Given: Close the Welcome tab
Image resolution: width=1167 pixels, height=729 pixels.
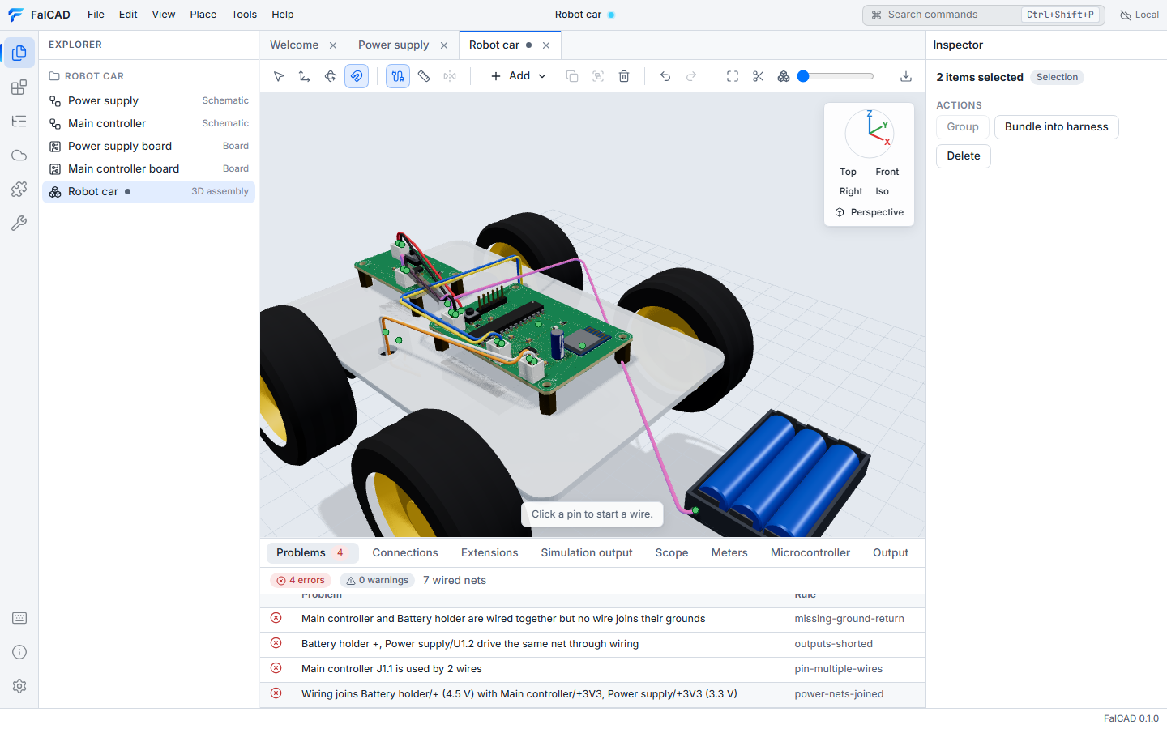Looking at the screenshot, I should pos(333,45).
